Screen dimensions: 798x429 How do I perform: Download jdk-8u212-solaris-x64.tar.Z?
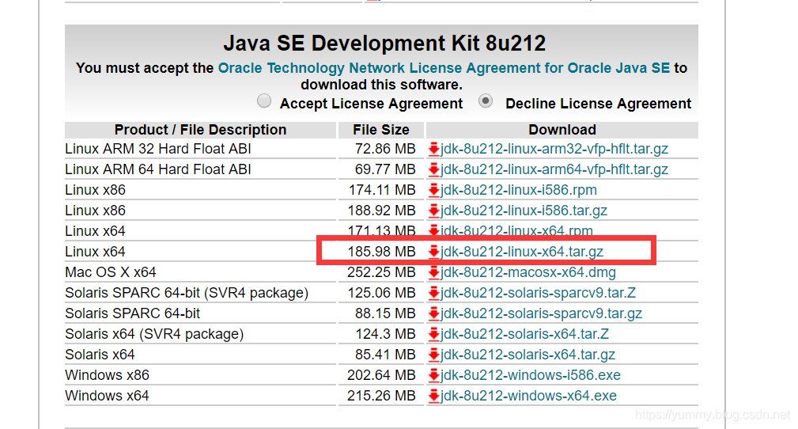tap(524, 334)
